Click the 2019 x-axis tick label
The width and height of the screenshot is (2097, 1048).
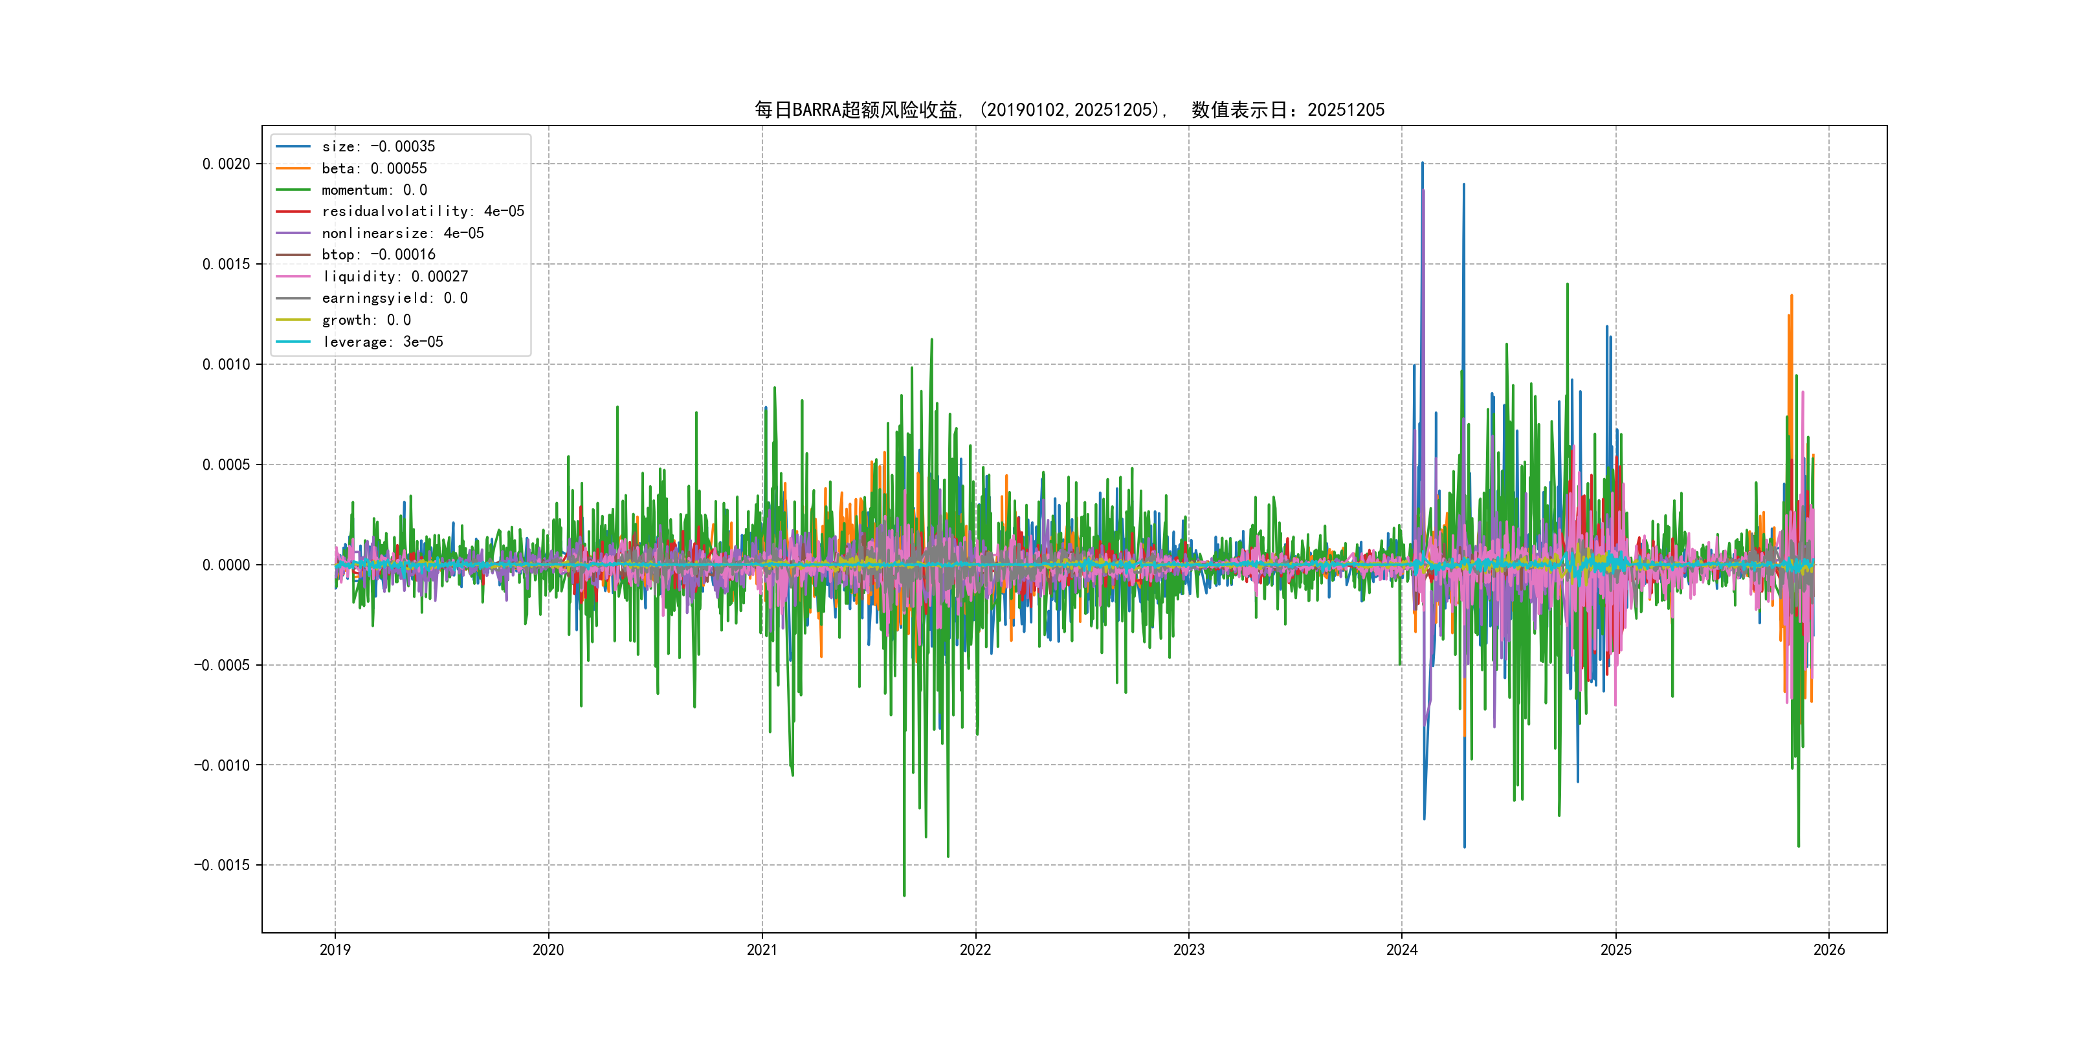click(x=335, y=950)
